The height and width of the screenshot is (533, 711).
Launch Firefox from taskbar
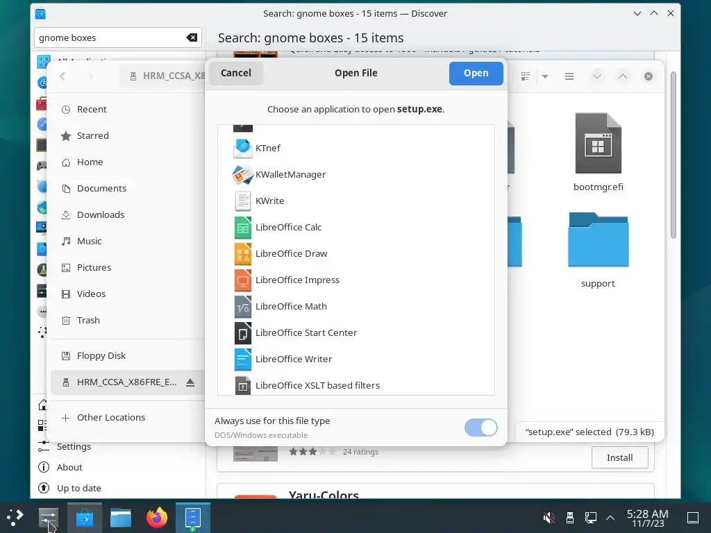(x=156, y=518)
